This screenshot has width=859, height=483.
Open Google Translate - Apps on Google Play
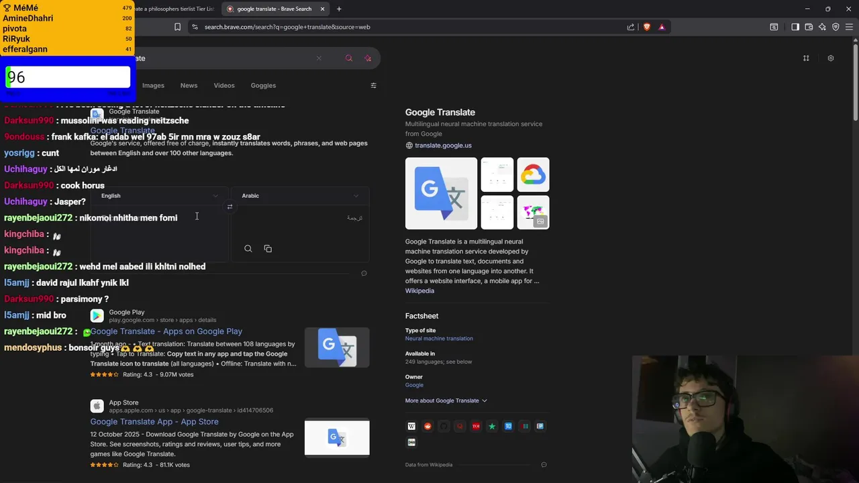click(166, 331)
